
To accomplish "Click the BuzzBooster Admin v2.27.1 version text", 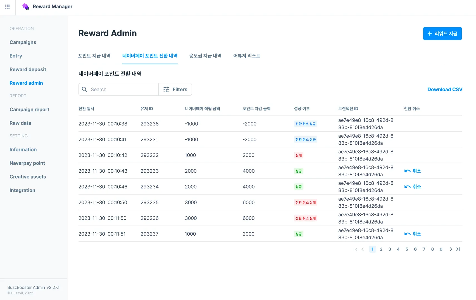I will click(34, 287).
